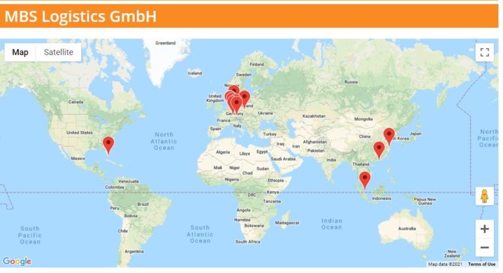This screenshot has width=503, height=273.
Task: Click the front marker on Germany
Action: coord(236,105)
